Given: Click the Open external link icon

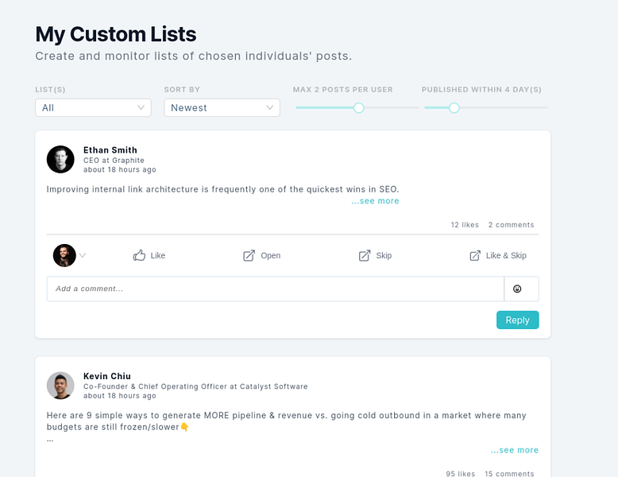Looking at the screenshot, I should (249, 255).
